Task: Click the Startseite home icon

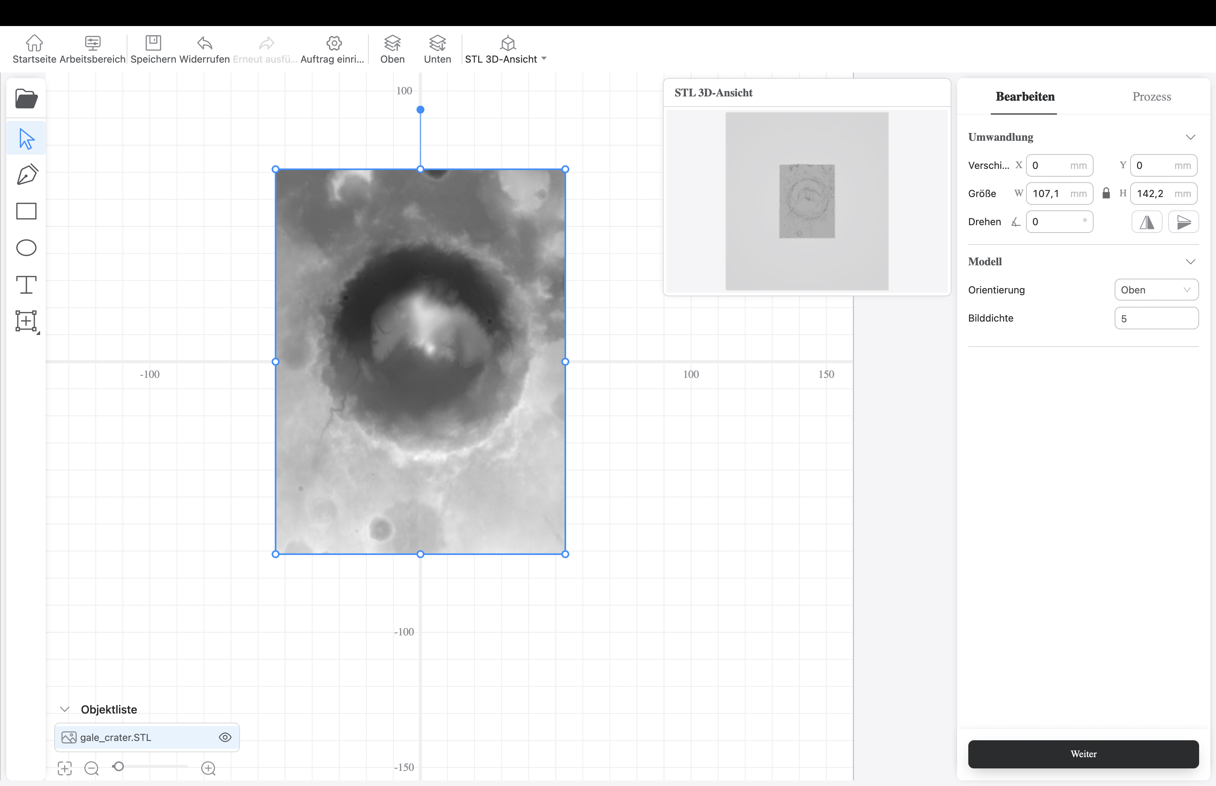Action: coord(34,43)
